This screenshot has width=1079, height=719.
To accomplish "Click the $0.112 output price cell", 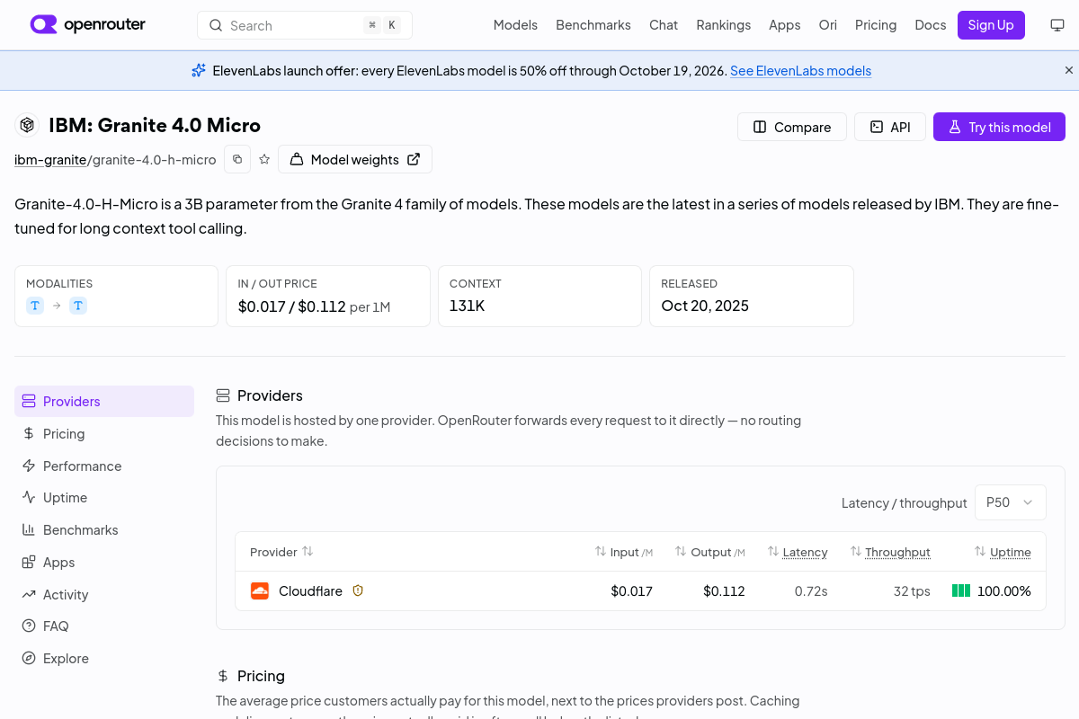I will (x=724, y=591).
